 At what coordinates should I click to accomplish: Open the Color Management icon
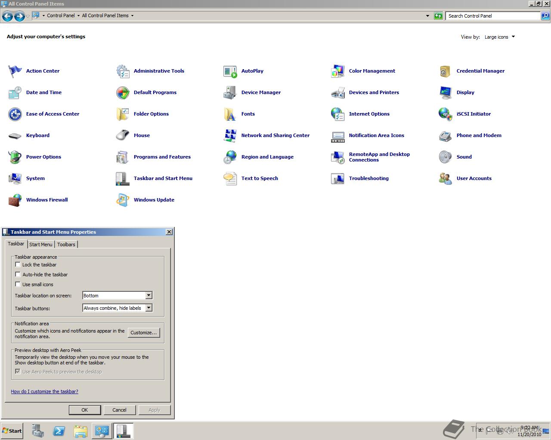click(x=338, y=71)
